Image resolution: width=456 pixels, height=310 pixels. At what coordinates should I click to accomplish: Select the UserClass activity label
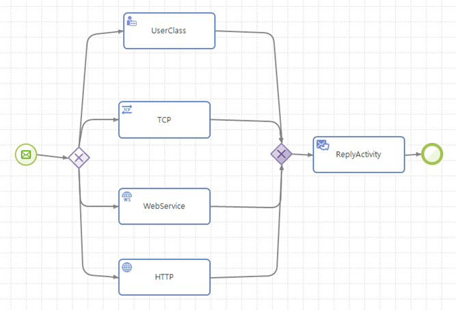168,31
